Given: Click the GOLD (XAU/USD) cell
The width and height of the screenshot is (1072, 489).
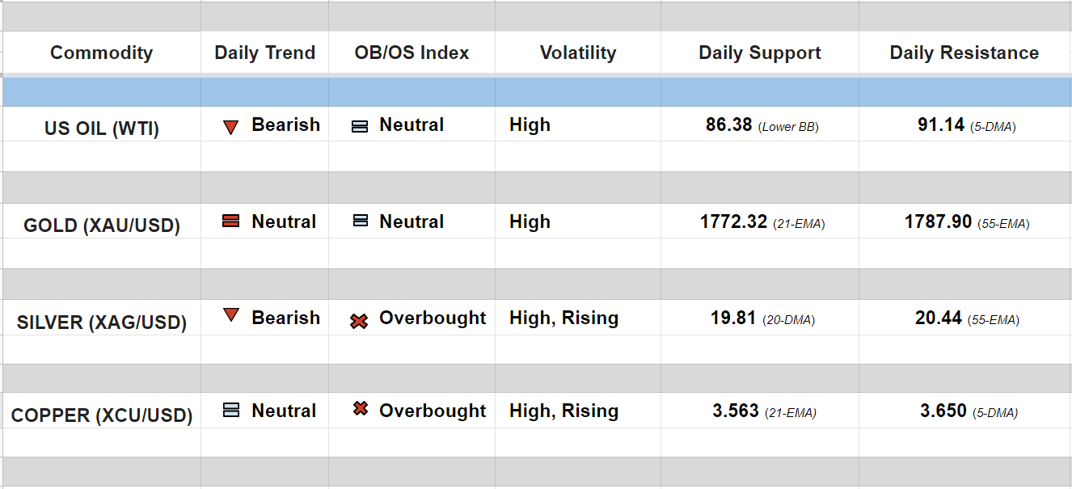Looking at the screenshot, I should [x=102, y=226].
